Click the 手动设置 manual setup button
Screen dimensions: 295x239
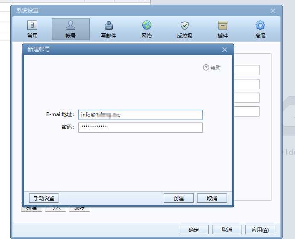click(44, 198)
